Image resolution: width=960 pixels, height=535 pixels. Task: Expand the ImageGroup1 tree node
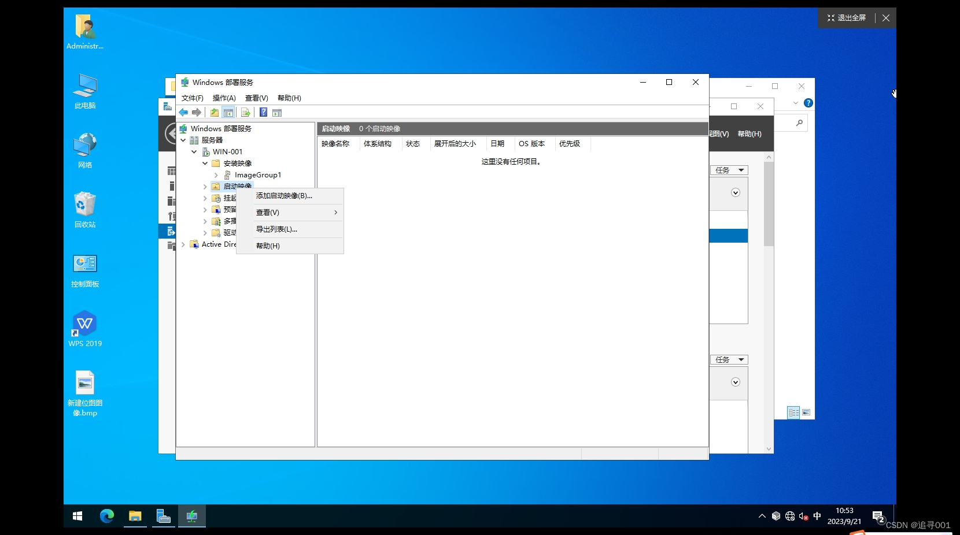(216, 174)
